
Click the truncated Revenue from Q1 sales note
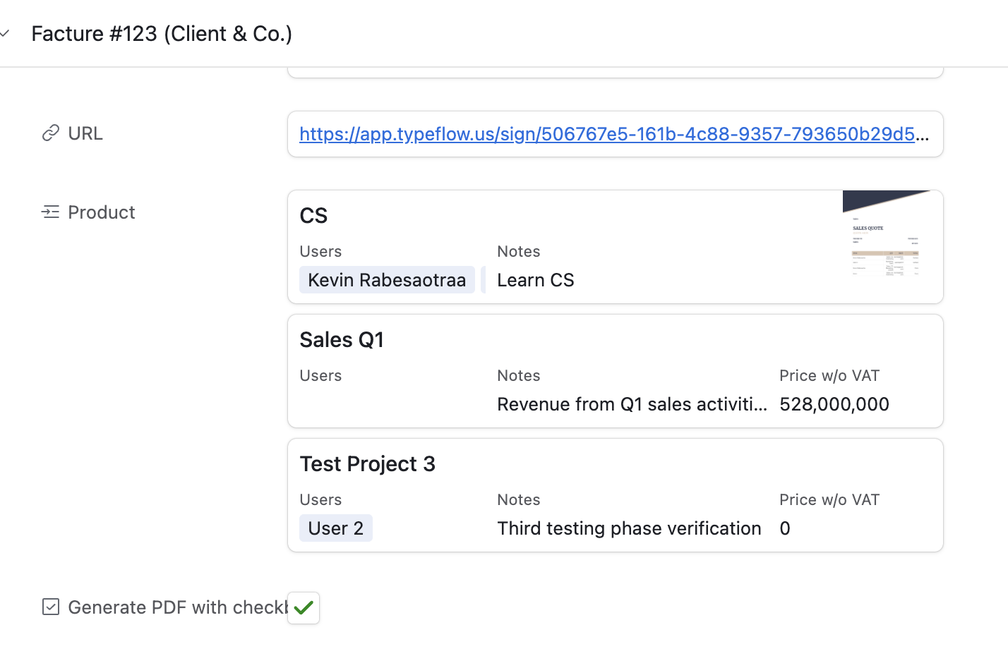[631, 404]
